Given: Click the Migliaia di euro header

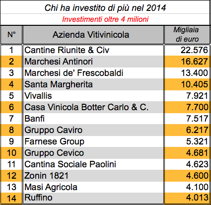Looking at the screenshot, I should click(x=187, y=35).
